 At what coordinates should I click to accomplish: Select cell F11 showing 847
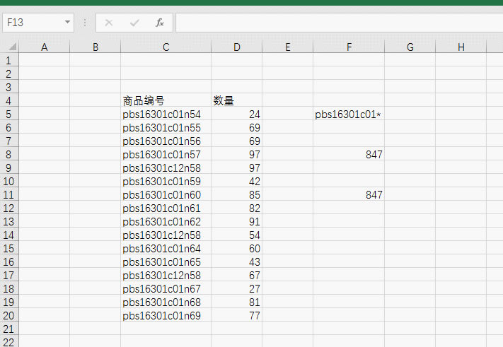[x=349, y=195]
